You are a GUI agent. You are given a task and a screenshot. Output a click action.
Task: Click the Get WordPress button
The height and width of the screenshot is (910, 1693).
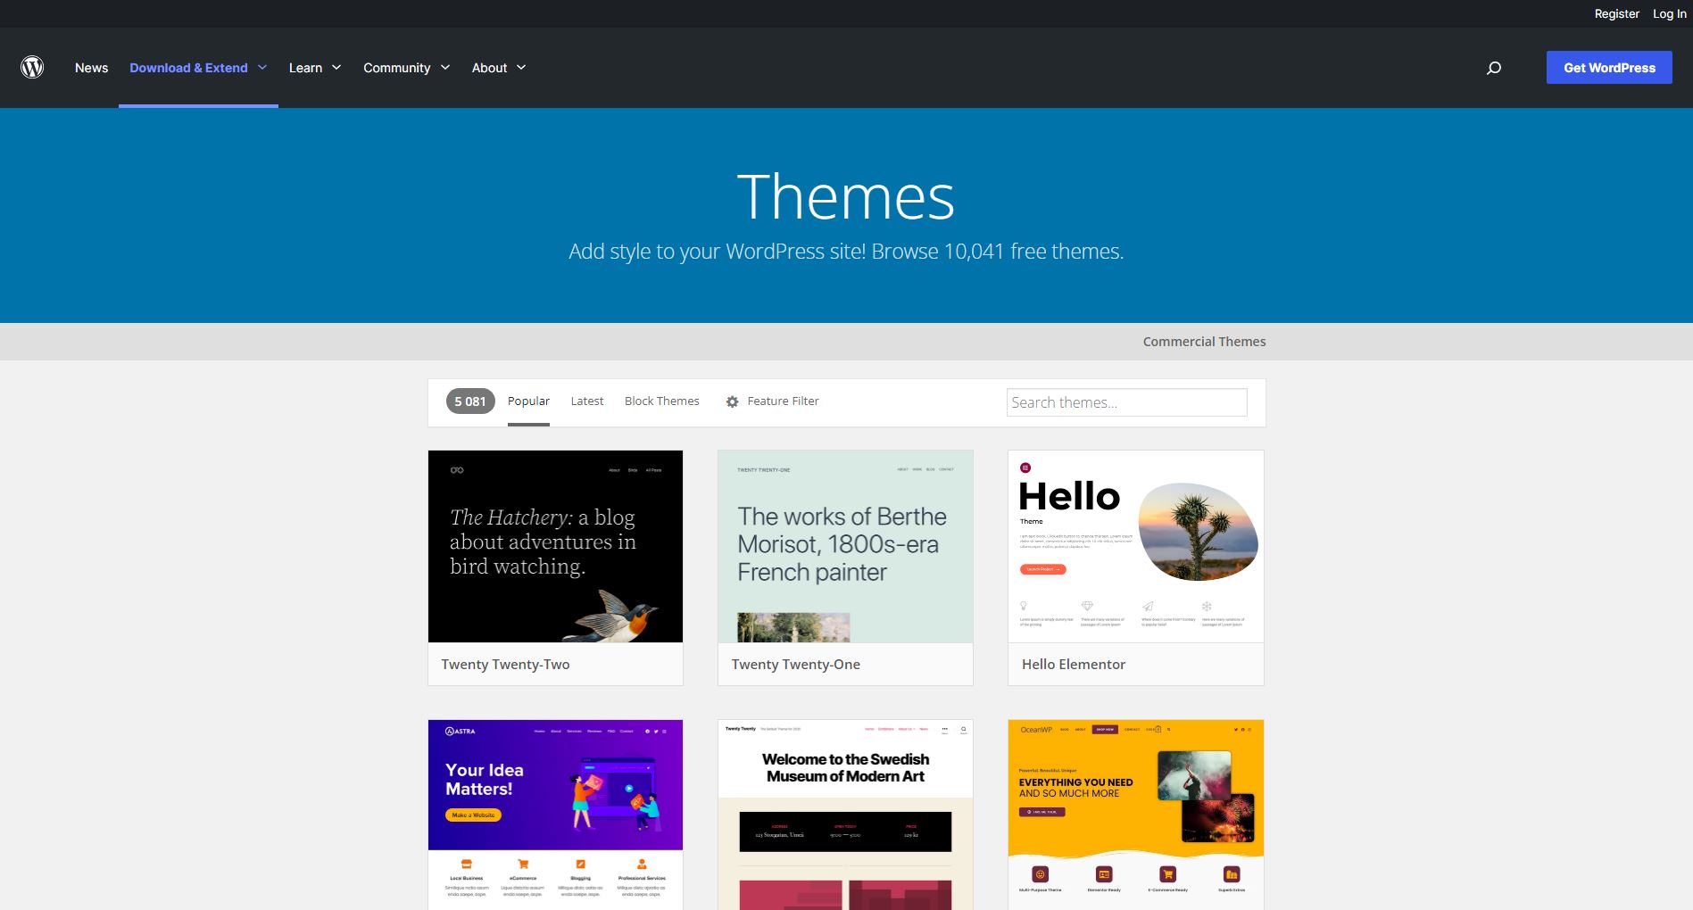[1609, 68]
